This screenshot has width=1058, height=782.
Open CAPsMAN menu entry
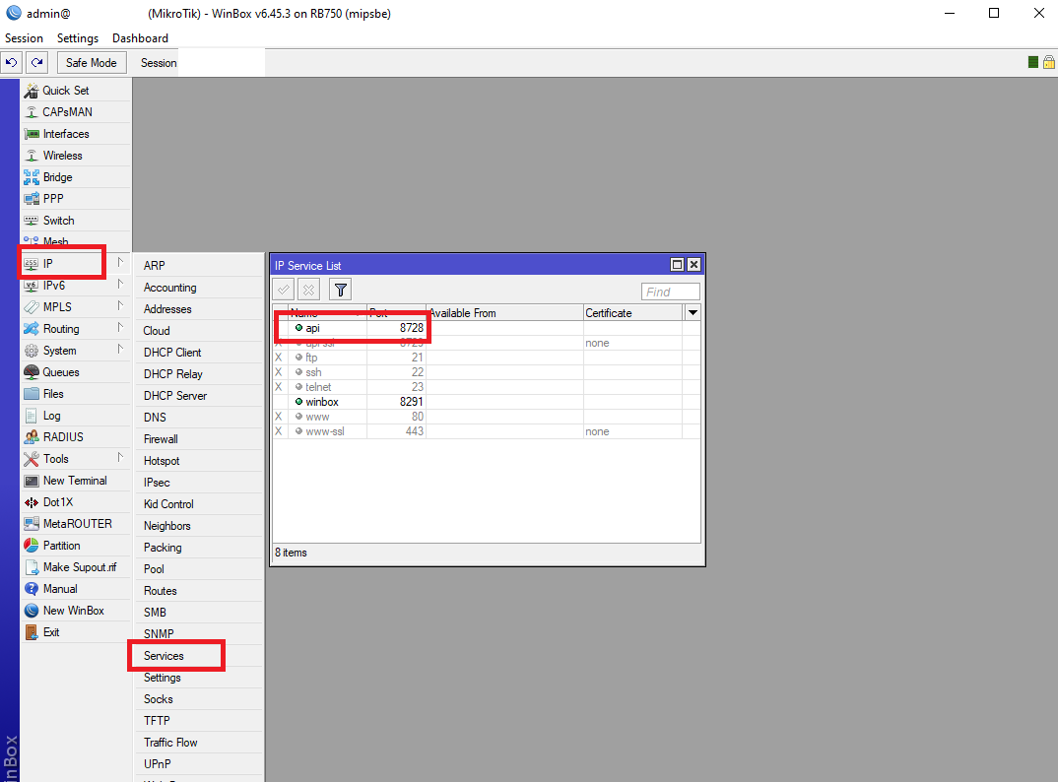[x=75, y=112]
